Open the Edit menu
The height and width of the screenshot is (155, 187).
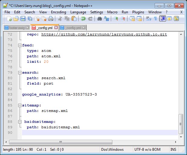click(x=17, y=12)
